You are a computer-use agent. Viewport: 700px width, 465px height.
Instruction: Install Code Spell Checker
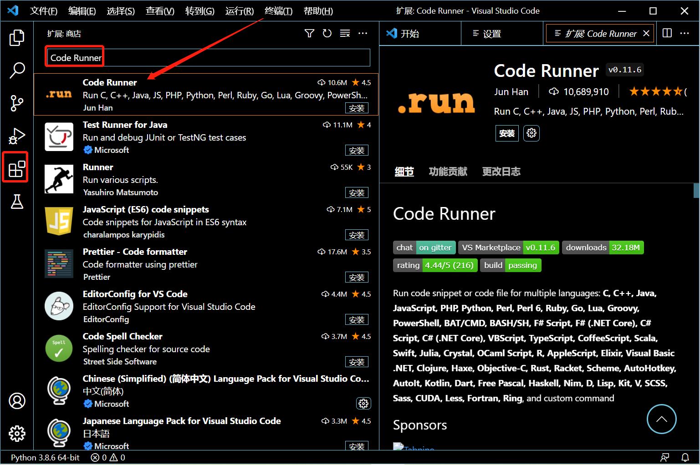click(x=357, y=362)
